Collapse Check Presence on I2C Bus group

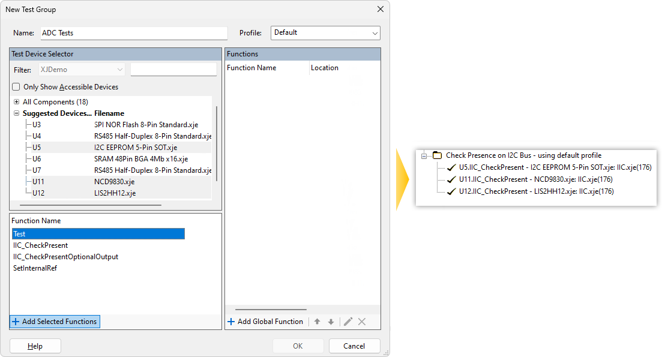click(424, 155)
